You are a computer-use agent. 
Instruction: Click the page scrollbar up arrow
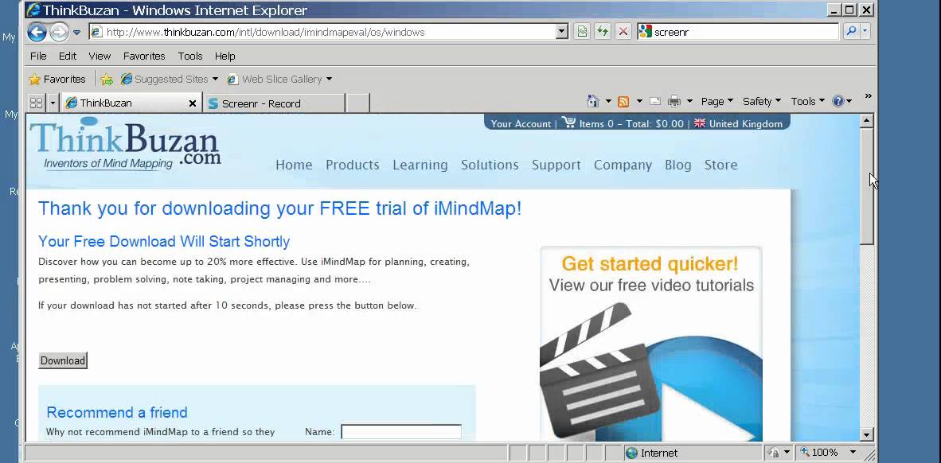pyautogui.click(x=866, y=121)
